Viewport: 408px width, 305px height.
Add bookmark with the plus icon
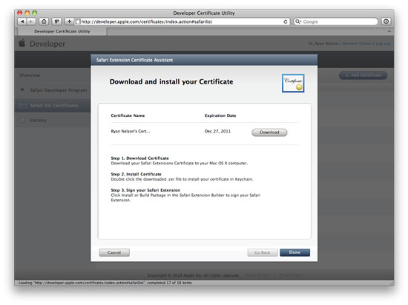tap(69, 21)
